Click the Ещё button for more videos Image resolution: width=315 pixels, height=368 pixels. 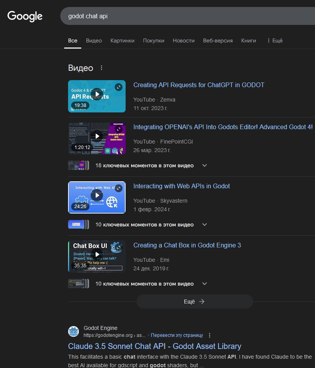coord(194,301)
